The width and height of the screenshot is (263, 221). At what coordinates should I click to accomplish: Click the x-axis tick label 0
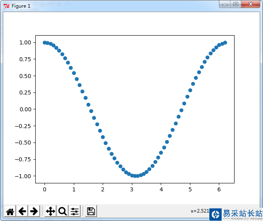[45, 189]
